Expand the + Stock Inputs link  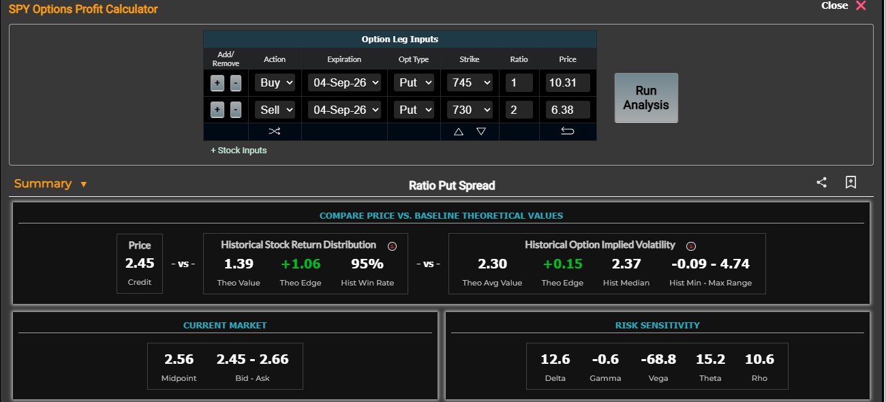coord(239,150)
